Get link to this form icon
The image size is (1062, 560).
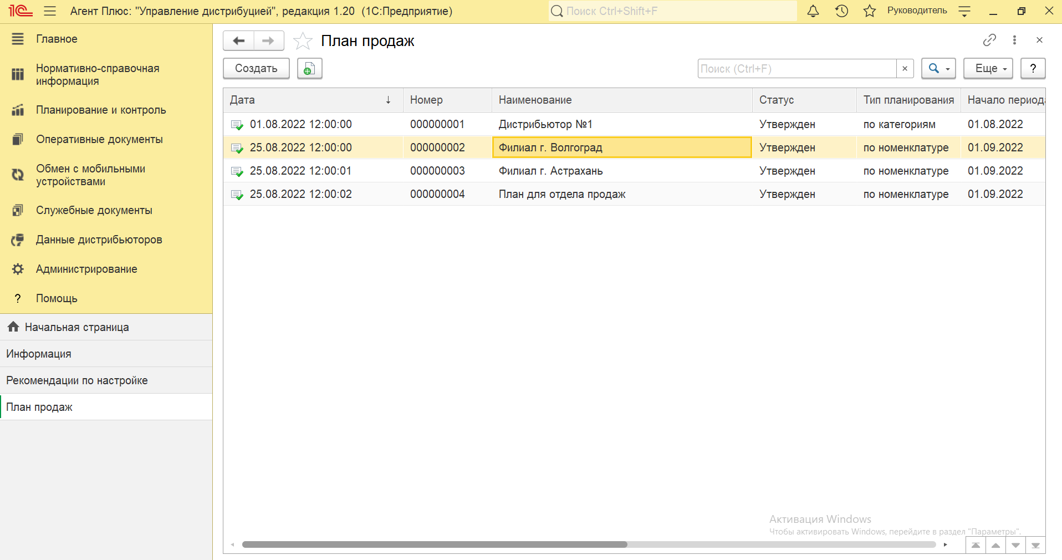[989, 40]
